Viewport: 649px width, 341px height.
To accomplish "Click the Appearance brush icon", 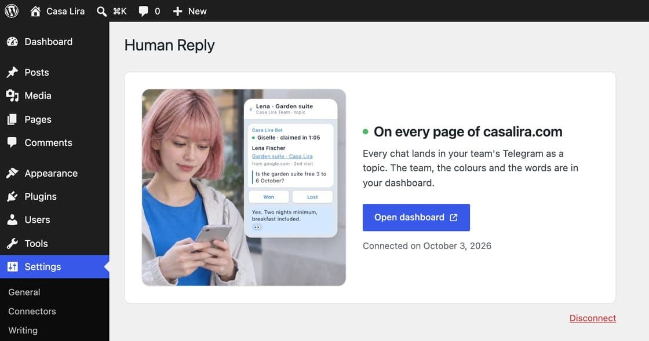I will (x=12, y=173).
